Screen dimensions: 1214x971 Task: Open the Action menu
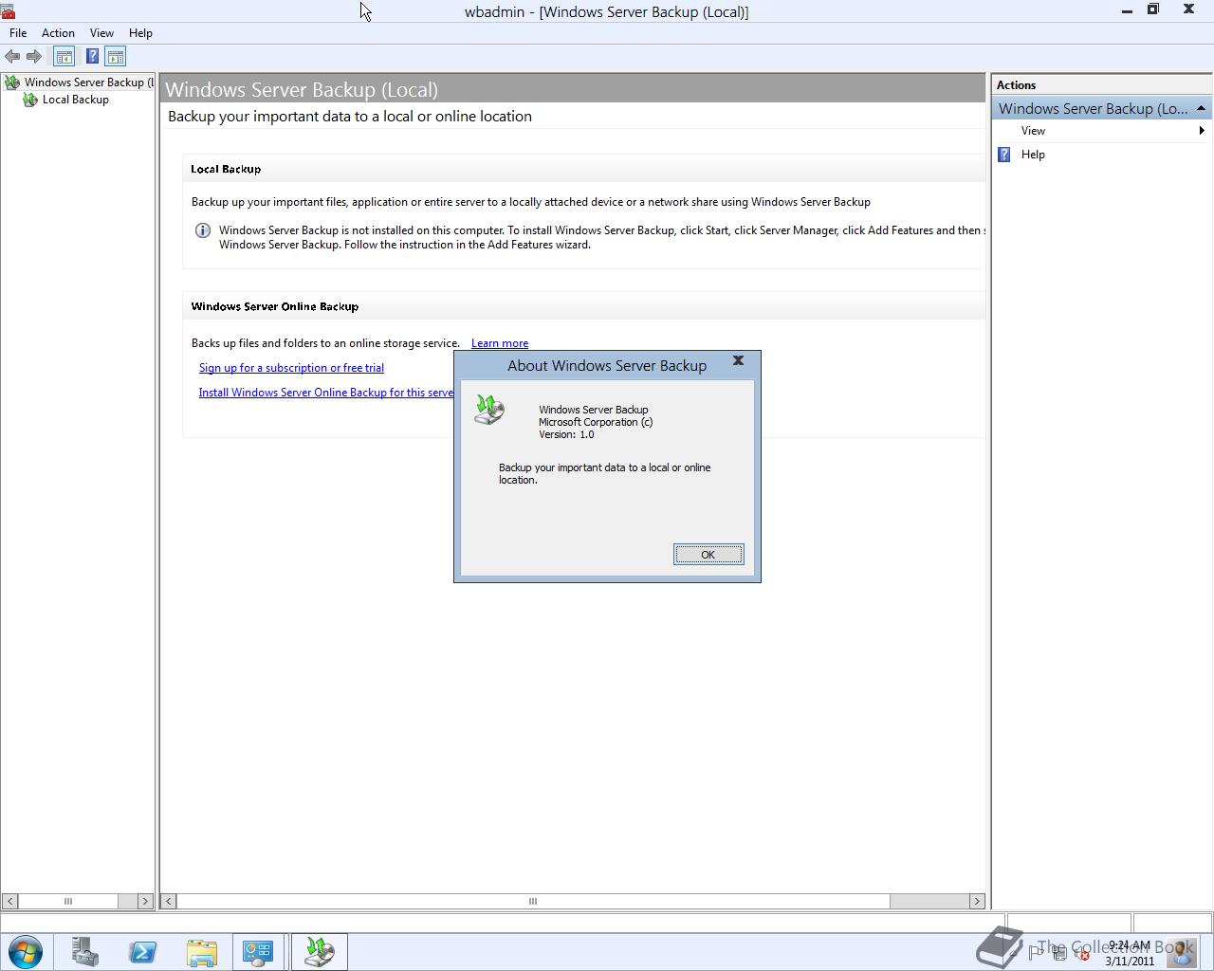[58, 33]
